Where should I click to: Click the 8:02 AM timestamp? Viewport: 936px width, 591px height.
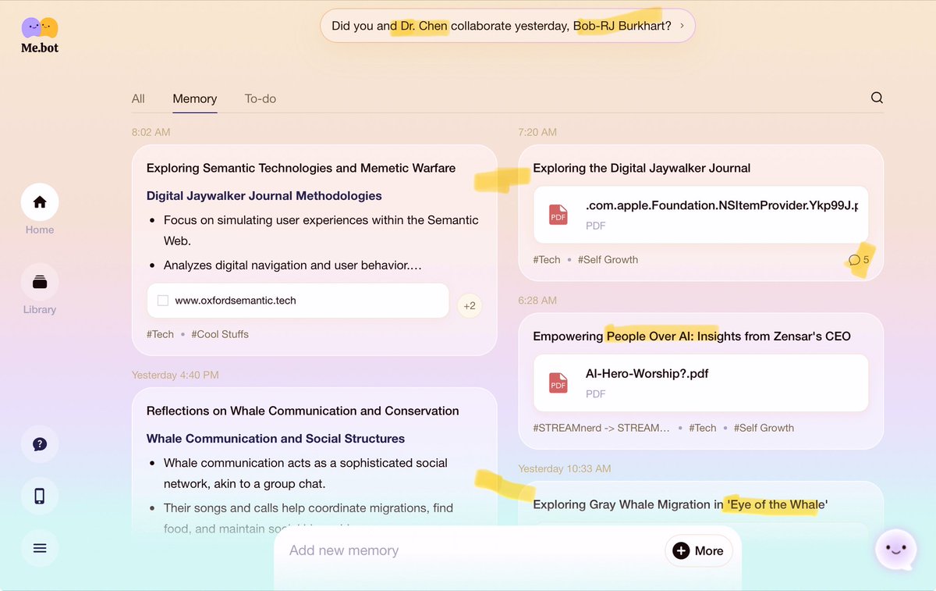tap(151, 132)
